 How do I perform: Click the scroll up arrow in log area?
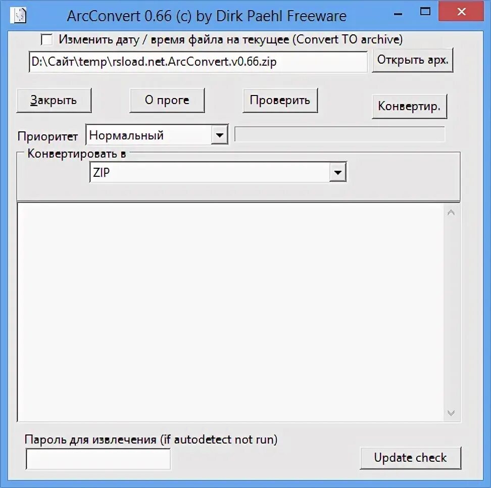[451, 213]
